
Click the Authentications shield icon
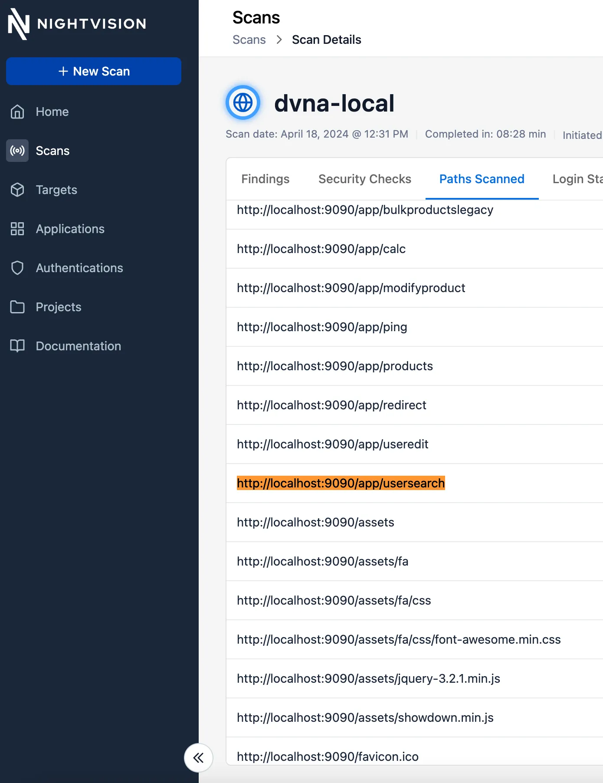tap(17, 268)
